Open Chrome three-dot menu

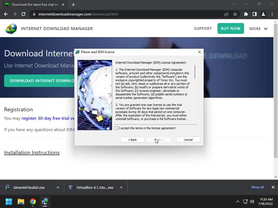[x=272, y=14]
